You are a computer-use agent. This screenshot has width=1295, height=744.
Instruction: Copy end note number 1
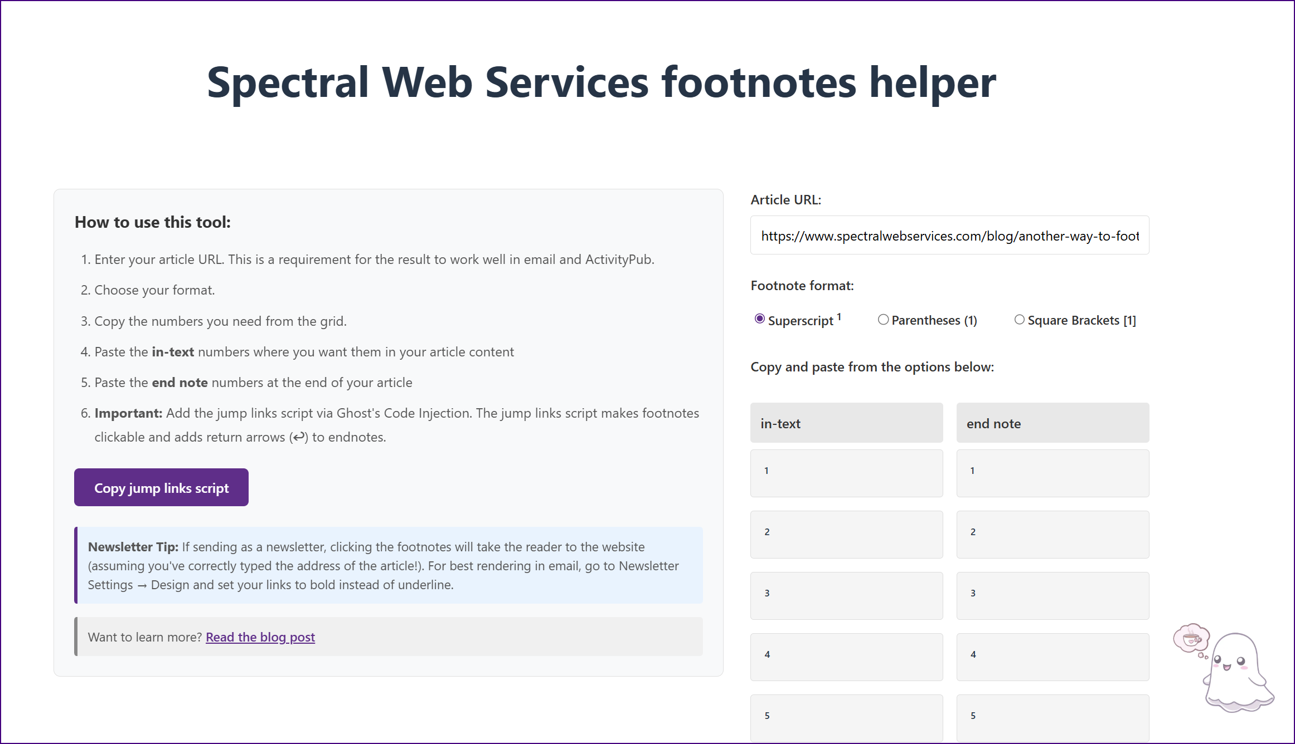point(1053,473)
